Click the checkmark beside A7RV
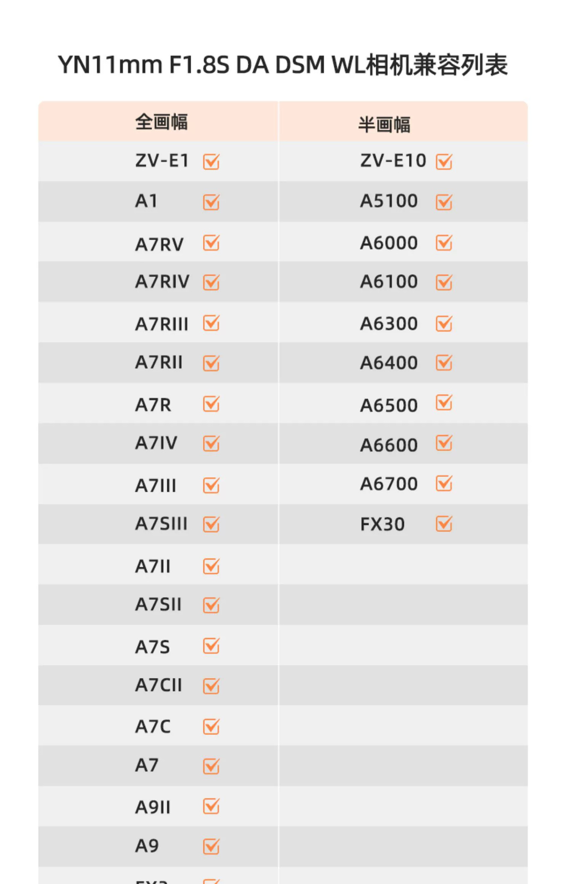 point(211,243)
